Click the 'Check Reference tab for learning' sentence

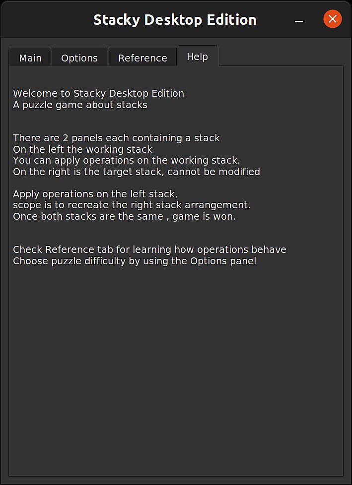tap(149, 249)
